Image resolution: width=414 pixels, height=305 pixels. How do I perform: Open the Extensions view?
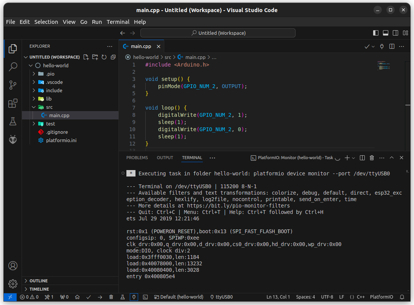13,103
